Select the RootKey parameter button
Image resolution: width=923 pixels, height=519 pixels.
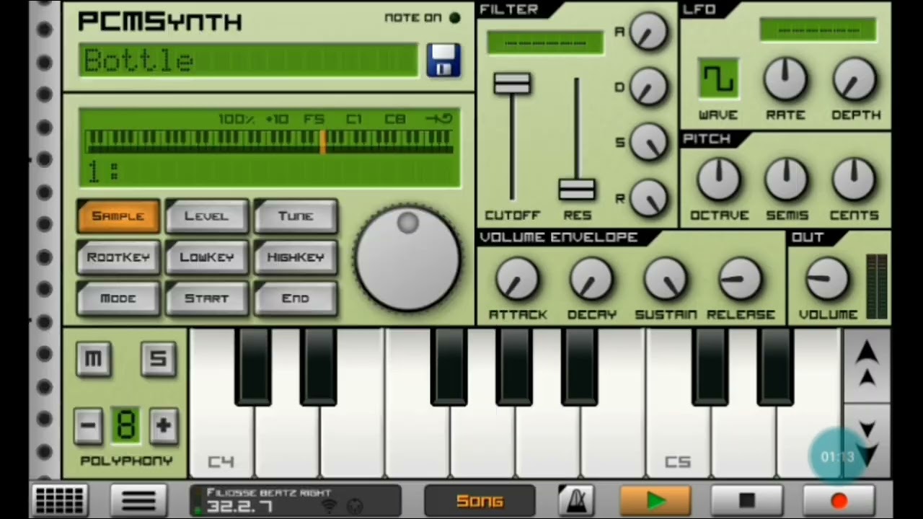[118, 257]
